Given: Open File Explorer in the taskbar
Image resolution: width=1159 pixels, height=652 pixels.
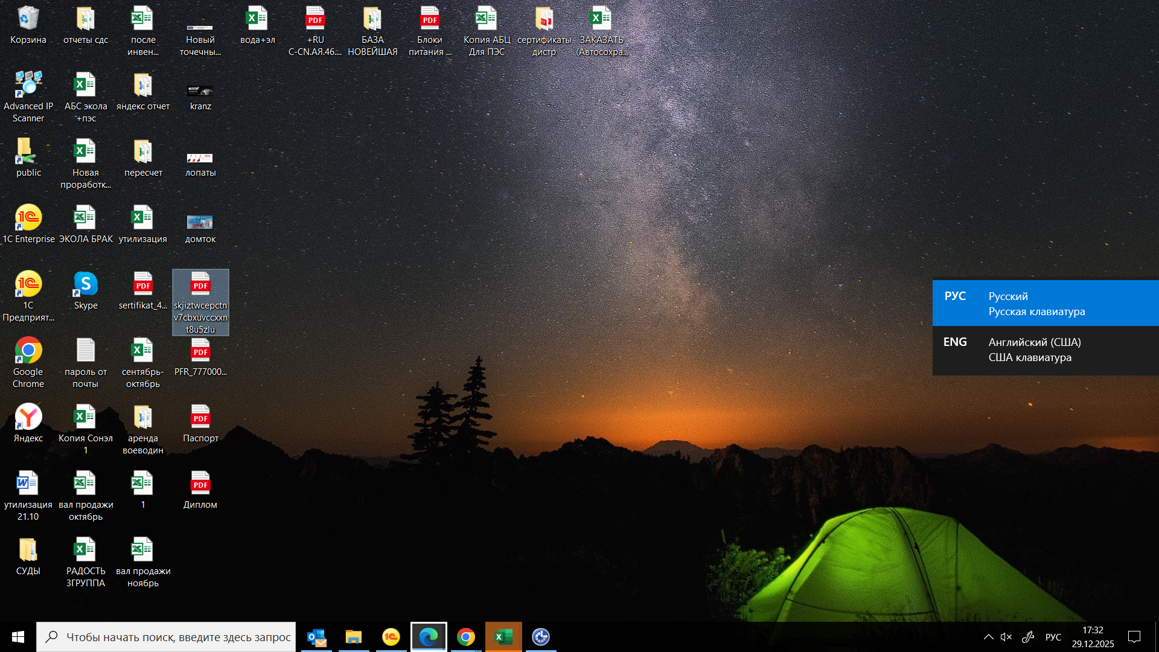Looking at the screenshot, I should click(354, 637).
